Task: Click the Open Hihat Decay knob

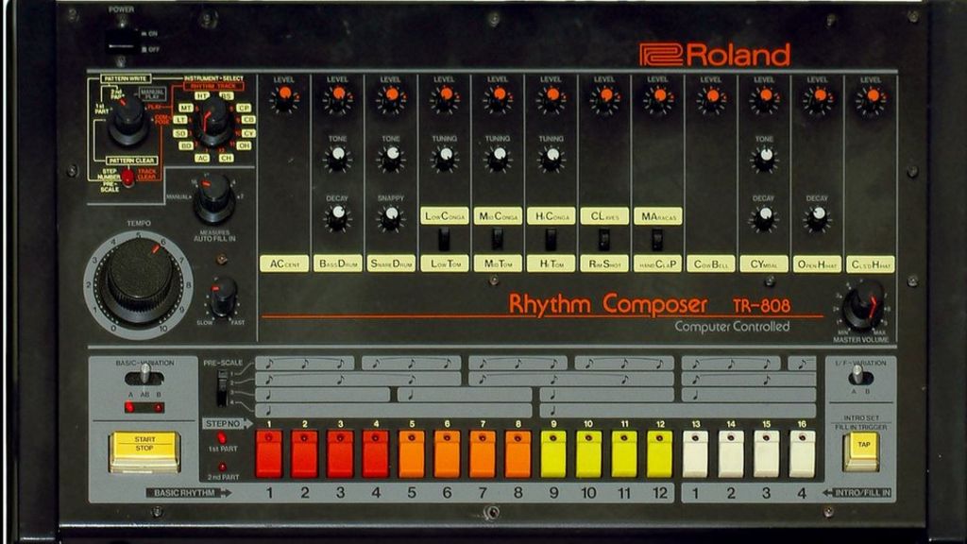Action: click(x=817, y=218)
